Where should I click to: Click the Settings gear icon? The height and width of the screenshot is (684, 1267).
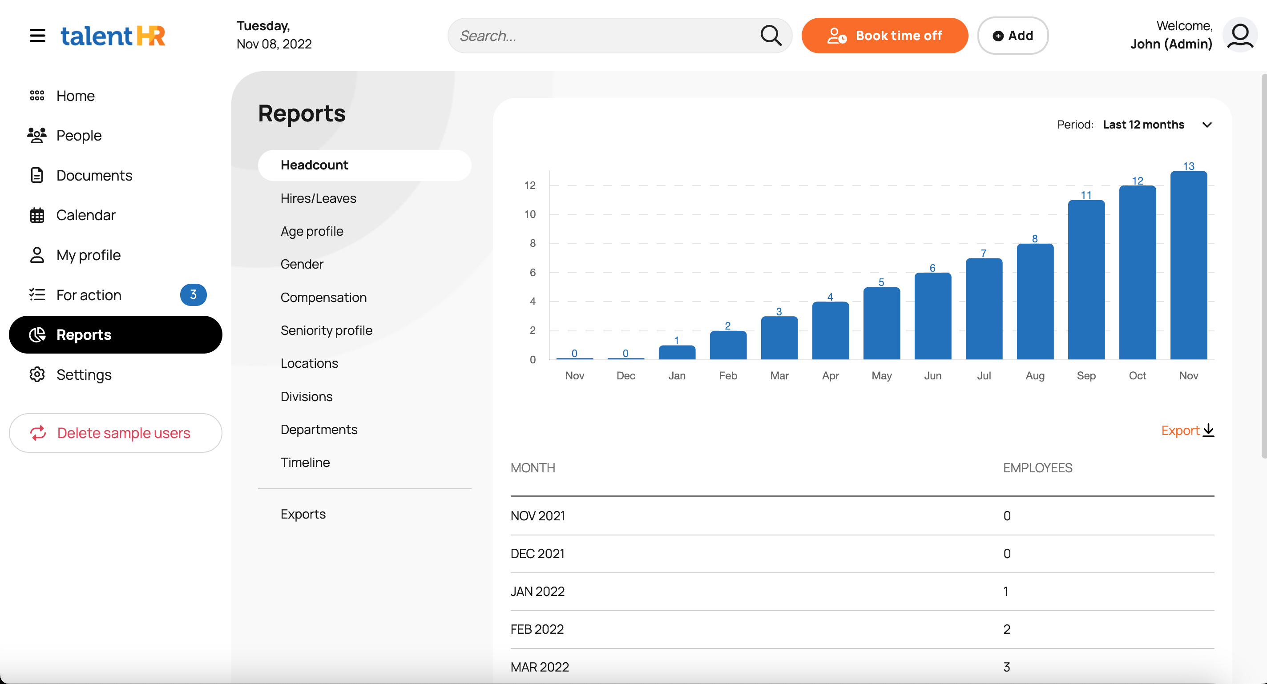(x=37, y=375)
